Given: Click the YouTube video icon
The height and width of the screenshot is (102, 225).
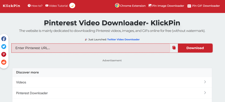Looking at the screenshot, I should coord(47,6).
